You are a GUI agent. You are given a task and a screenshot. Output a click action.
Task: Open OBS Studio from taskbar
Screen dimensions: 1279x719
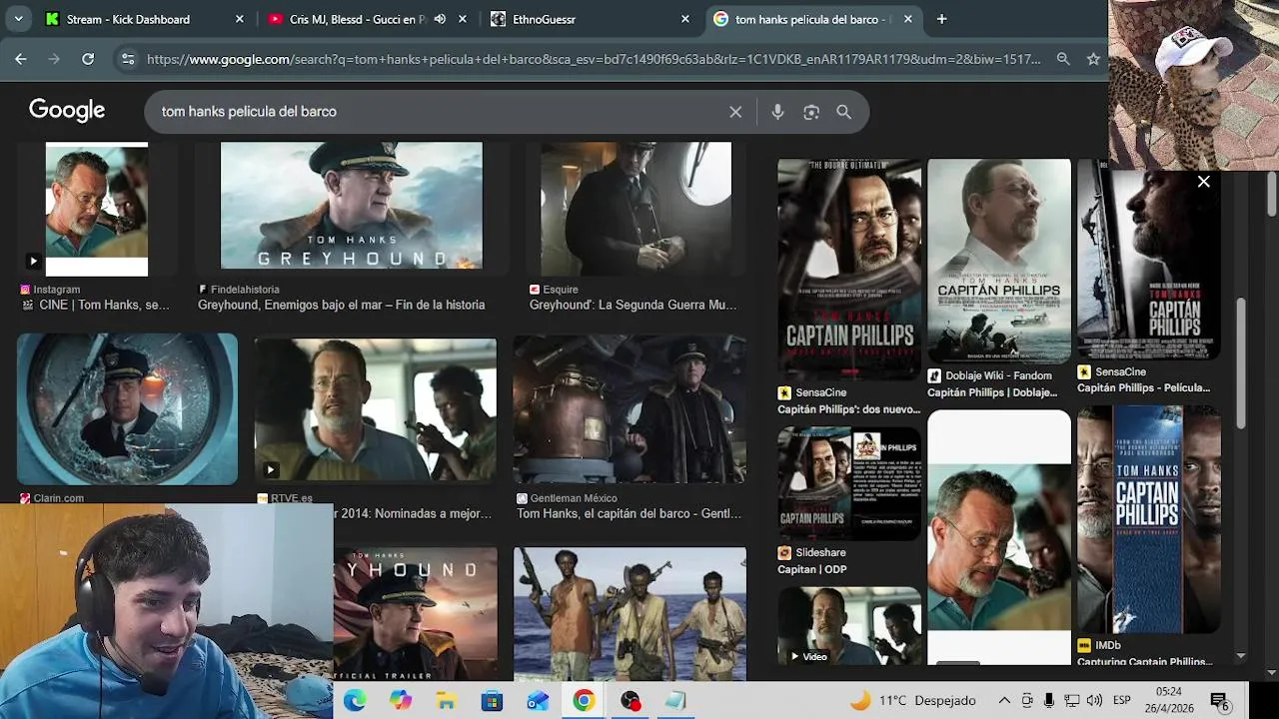pos(630,701)
